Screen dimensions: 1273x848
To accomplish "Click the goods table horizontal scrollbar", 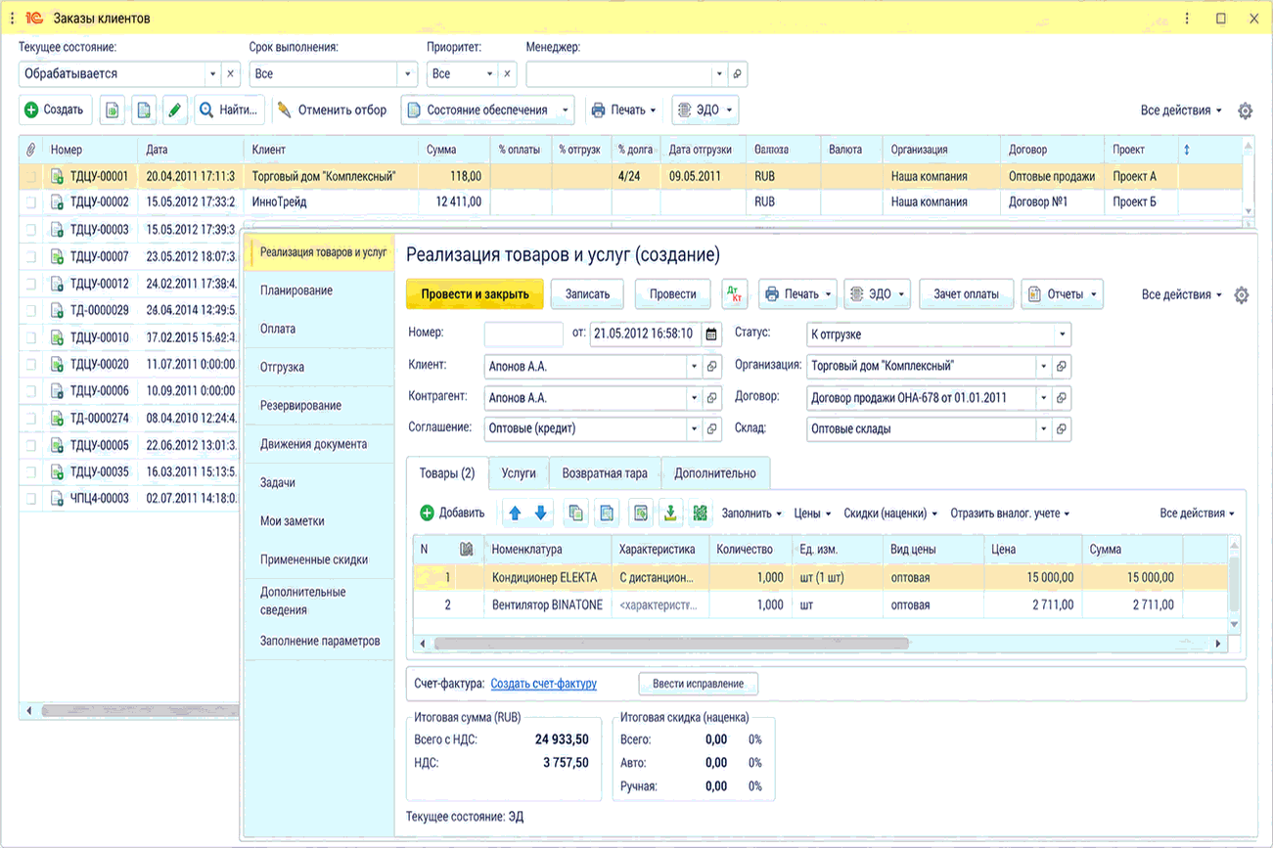I will click(672, 644).
